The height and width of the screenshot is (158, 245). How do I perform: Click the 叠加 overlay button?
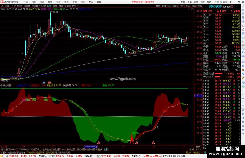pos(164,6)
